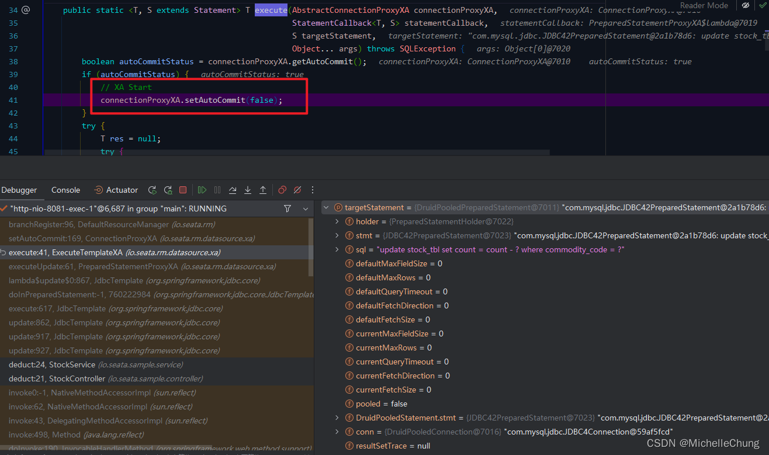Click the frames list vertical scrollbar
Image resolution: width=769 pixels, height=455 pixels.
coord(311,246)
